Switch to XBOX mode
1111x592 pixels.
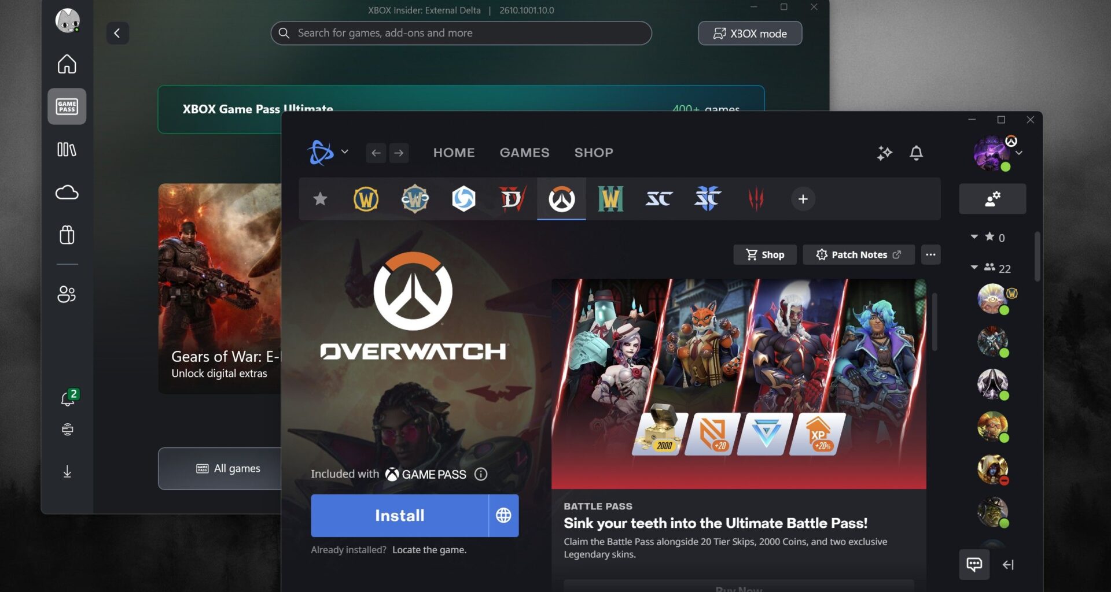point(750,34)
